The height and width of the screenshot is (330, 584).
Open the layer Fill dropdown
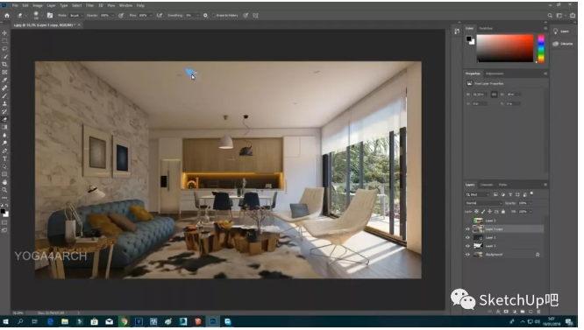[x=531, y=212]
